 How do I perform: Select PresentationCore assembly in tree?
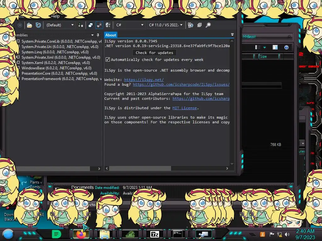point(59,73)
